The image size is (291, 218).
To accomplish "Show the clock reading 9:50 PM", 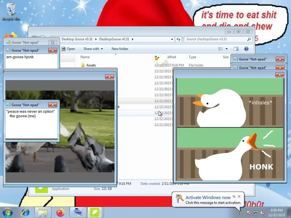I will 277,213.
